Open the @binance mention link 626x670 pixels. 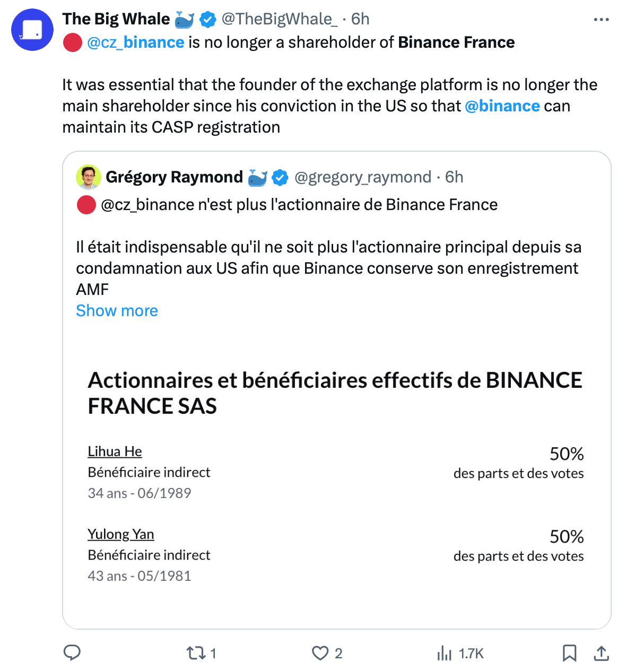(x=502, y=106)
